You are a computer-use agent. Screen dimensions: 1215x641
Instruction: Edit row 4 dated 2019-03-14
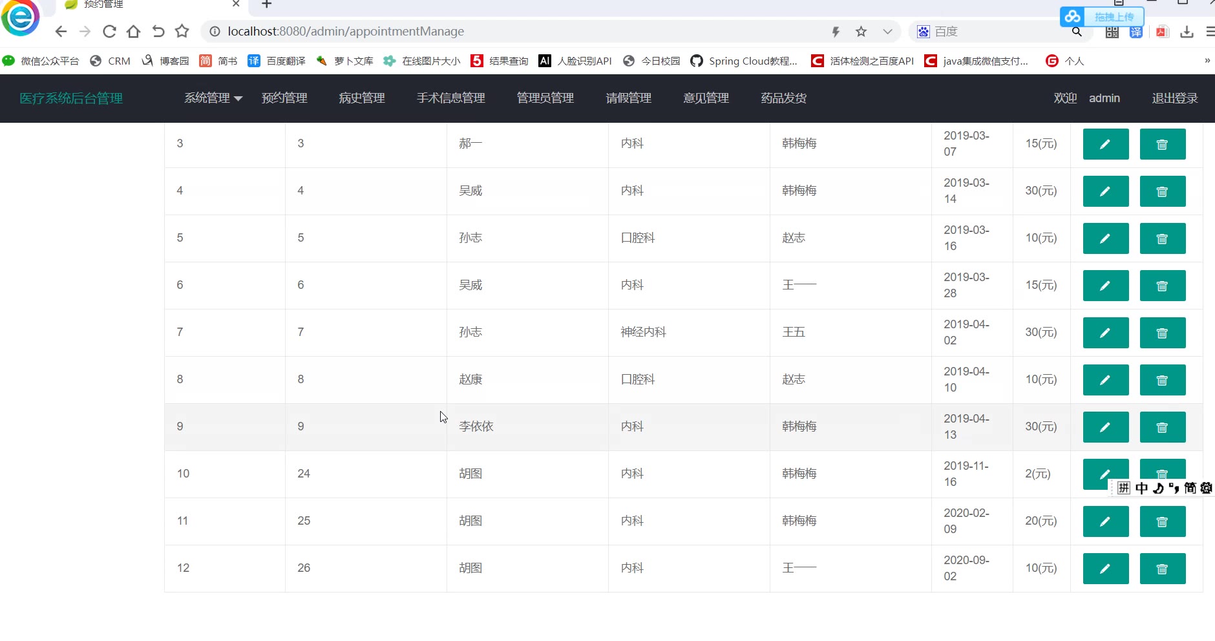tap(1106, 191)
